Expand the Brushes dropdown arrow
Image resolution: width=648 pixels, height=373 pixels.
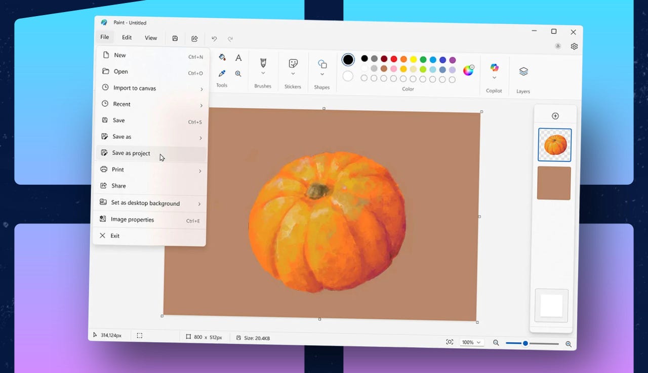point(263,73)
